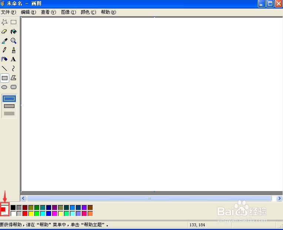This screenshot has height=230, width=283.
Task: Select the Magnifier tool
Action: click(x=13, y=41)
